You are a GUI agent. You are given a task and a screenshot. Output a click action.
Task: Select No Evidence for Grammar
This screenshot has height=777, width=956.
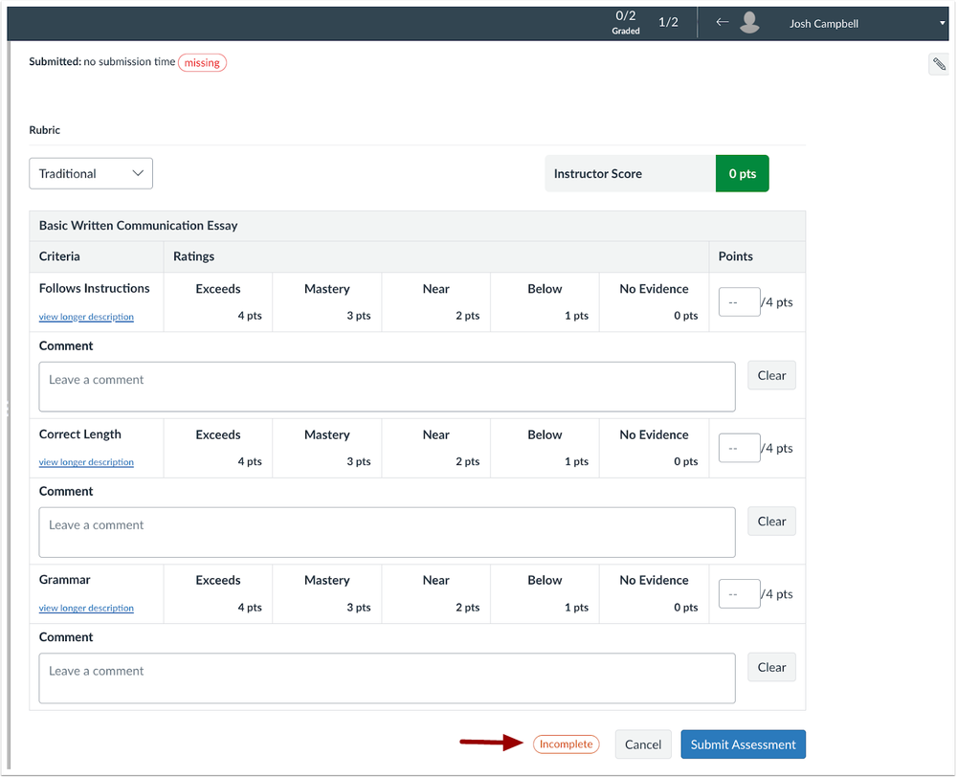655,593
